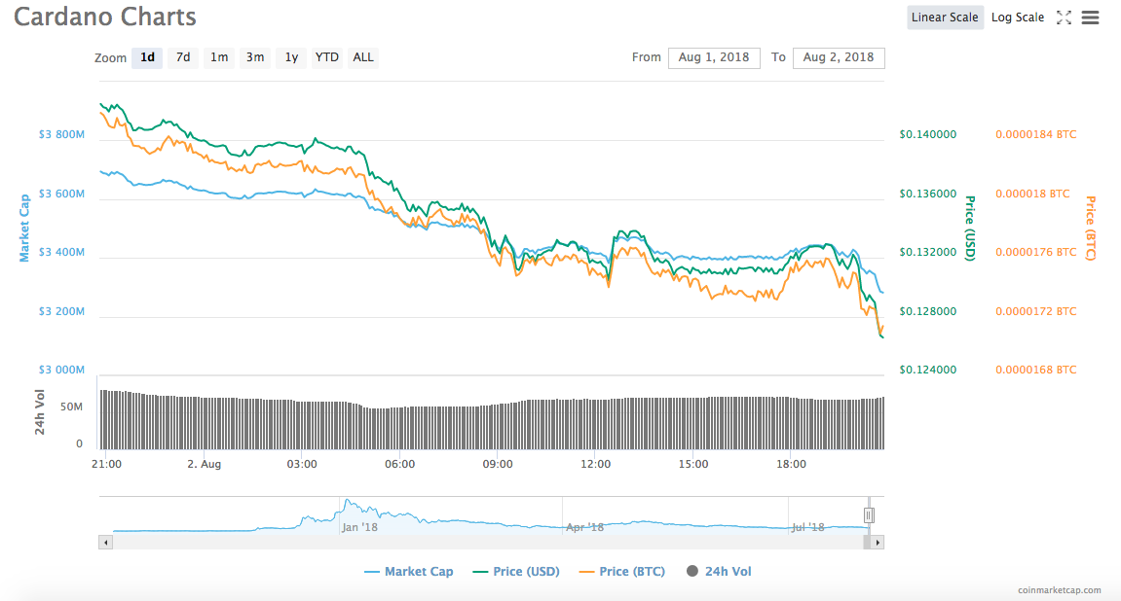Select 1m zoom range
1121x601 pixels.
click(x=219, y=57)
